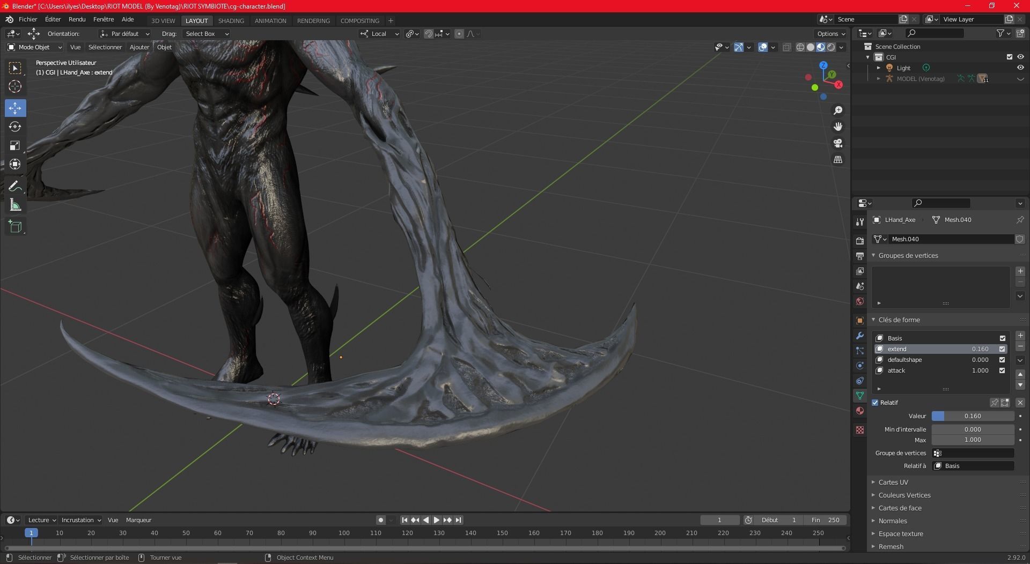Open the Fichier menu
The width and height of the screenshot is (1030, 564).
click(28, 19)
